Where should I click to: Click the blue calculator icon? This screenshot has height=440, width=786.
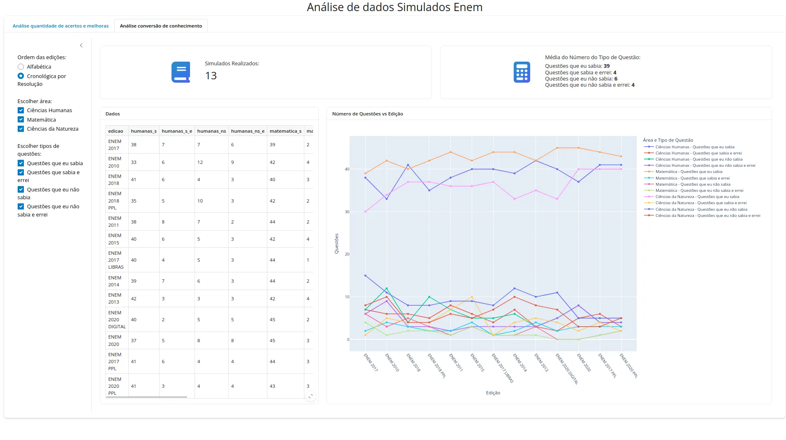(x=522, y=72)
